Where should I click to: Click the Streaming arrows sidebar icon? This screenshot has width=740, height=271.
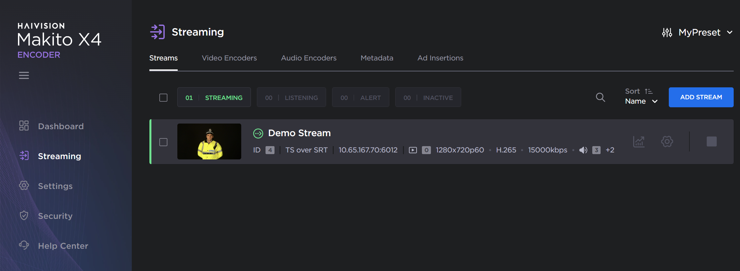click(x=24, y=155)
